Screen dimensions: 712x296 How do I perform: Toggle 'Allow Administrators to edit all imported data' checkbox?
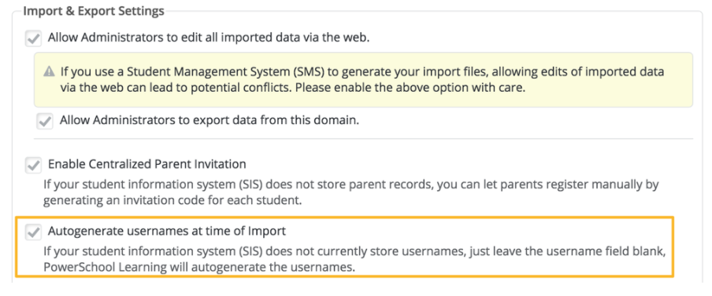point(33,38)
